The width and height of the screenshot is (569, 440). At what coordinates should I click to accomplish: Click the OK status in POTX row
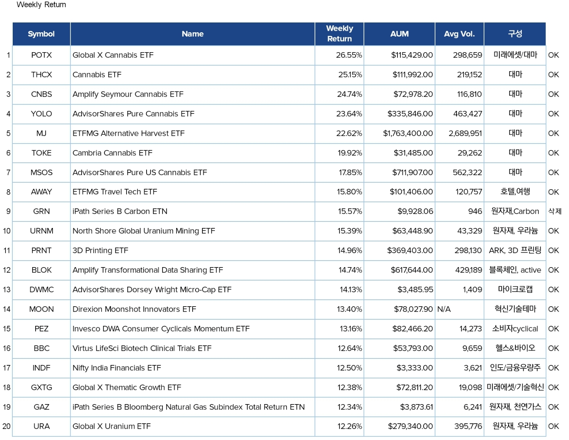click(553, 55)
